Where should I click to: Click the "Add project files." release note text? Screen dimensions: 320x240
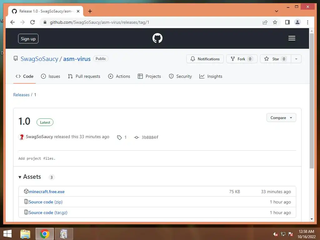[37, 158]
